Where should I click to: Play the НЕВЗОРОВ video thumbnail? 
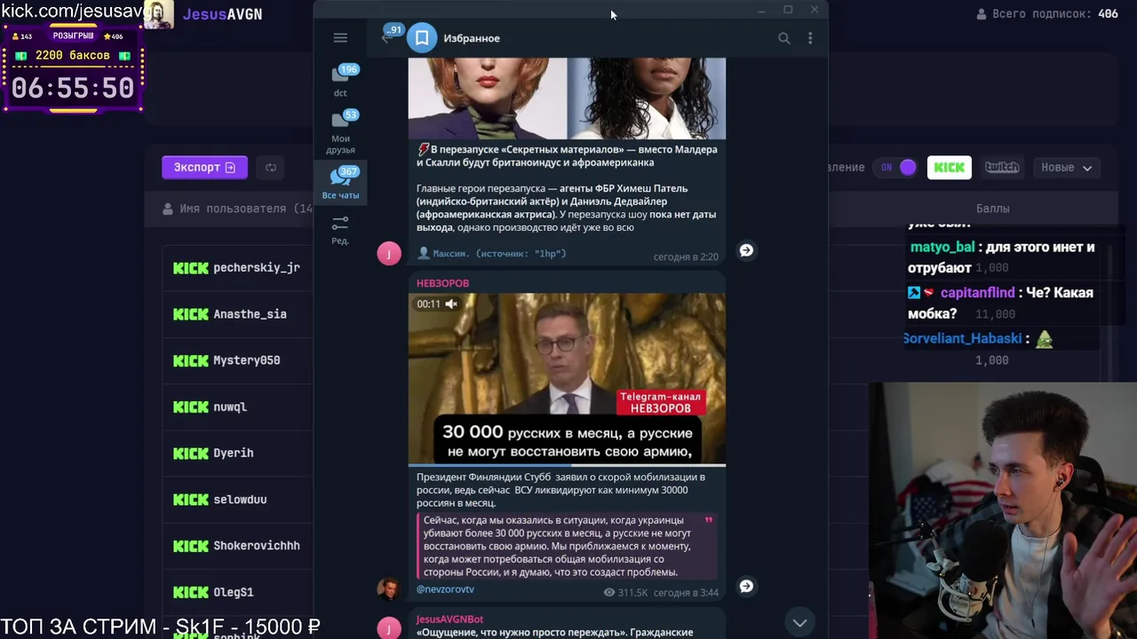point(567,379)
